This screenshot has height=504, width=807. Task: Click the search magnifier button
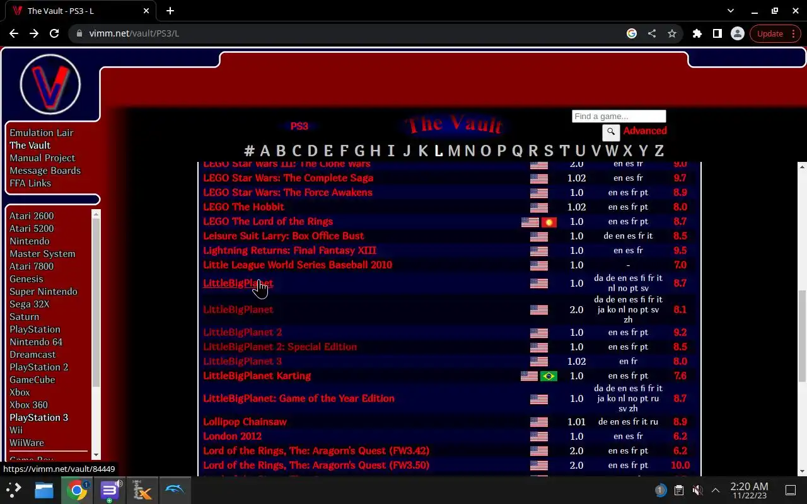(x=611, y=132)
